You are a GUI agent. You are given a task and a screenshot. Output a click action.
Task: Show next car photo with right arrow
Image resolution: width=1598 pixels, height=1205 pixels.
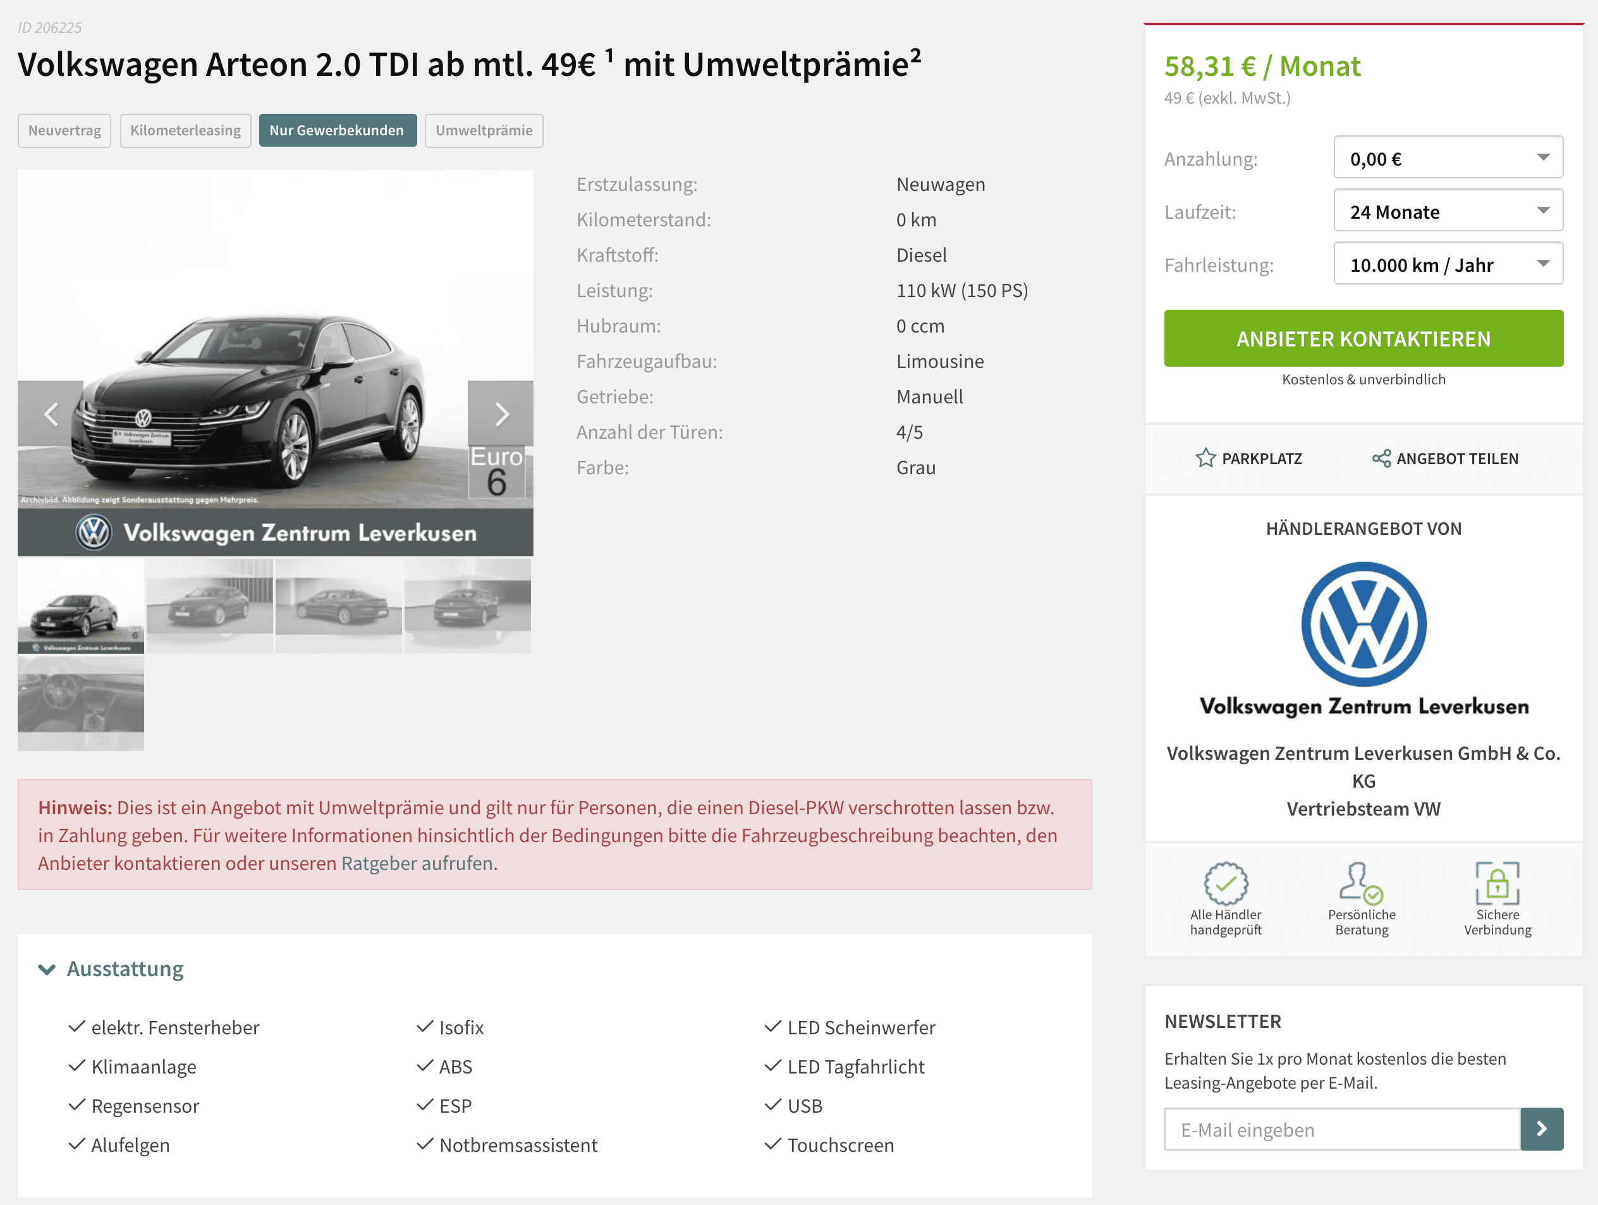click(501, 413)
